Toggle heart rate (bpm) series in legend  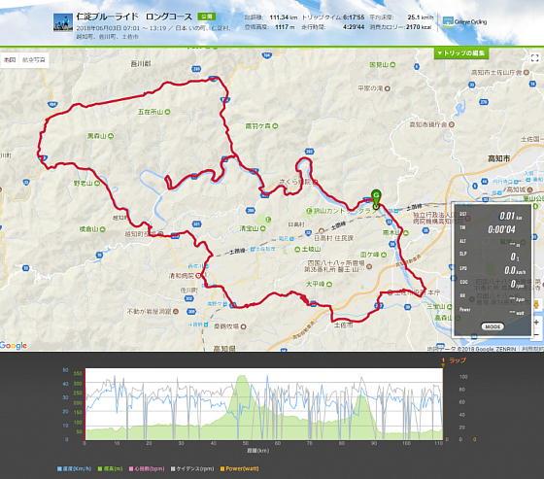point(147,468)
